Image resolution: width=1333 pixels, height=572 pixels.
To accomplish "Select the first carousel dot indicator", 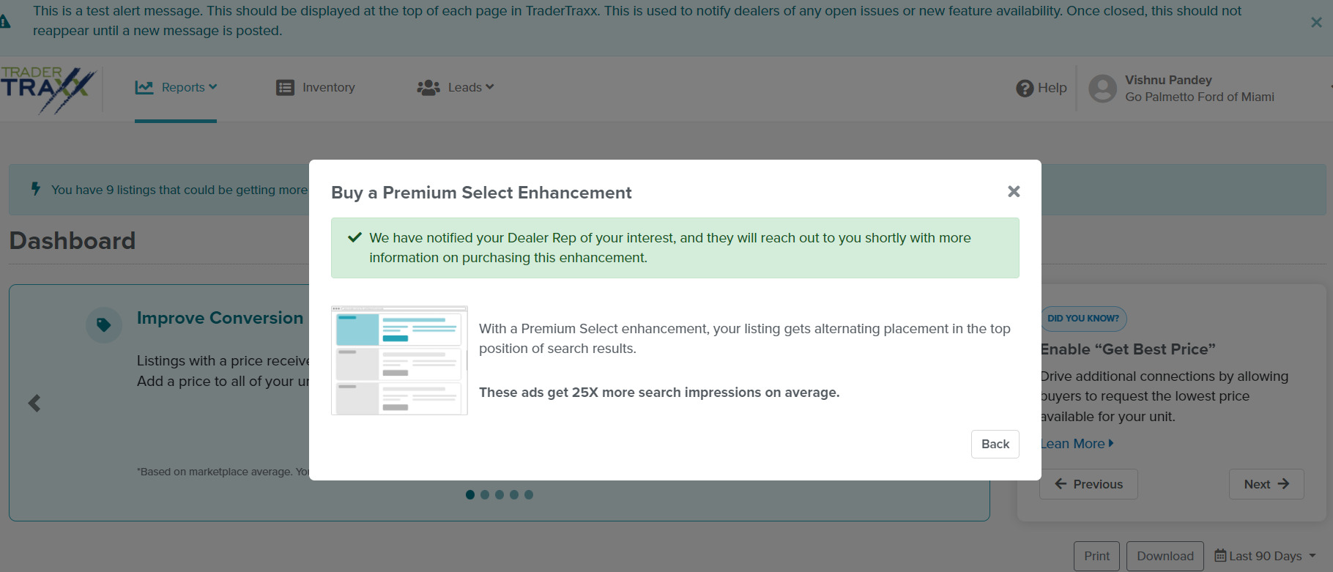I will tap(470, 495).
